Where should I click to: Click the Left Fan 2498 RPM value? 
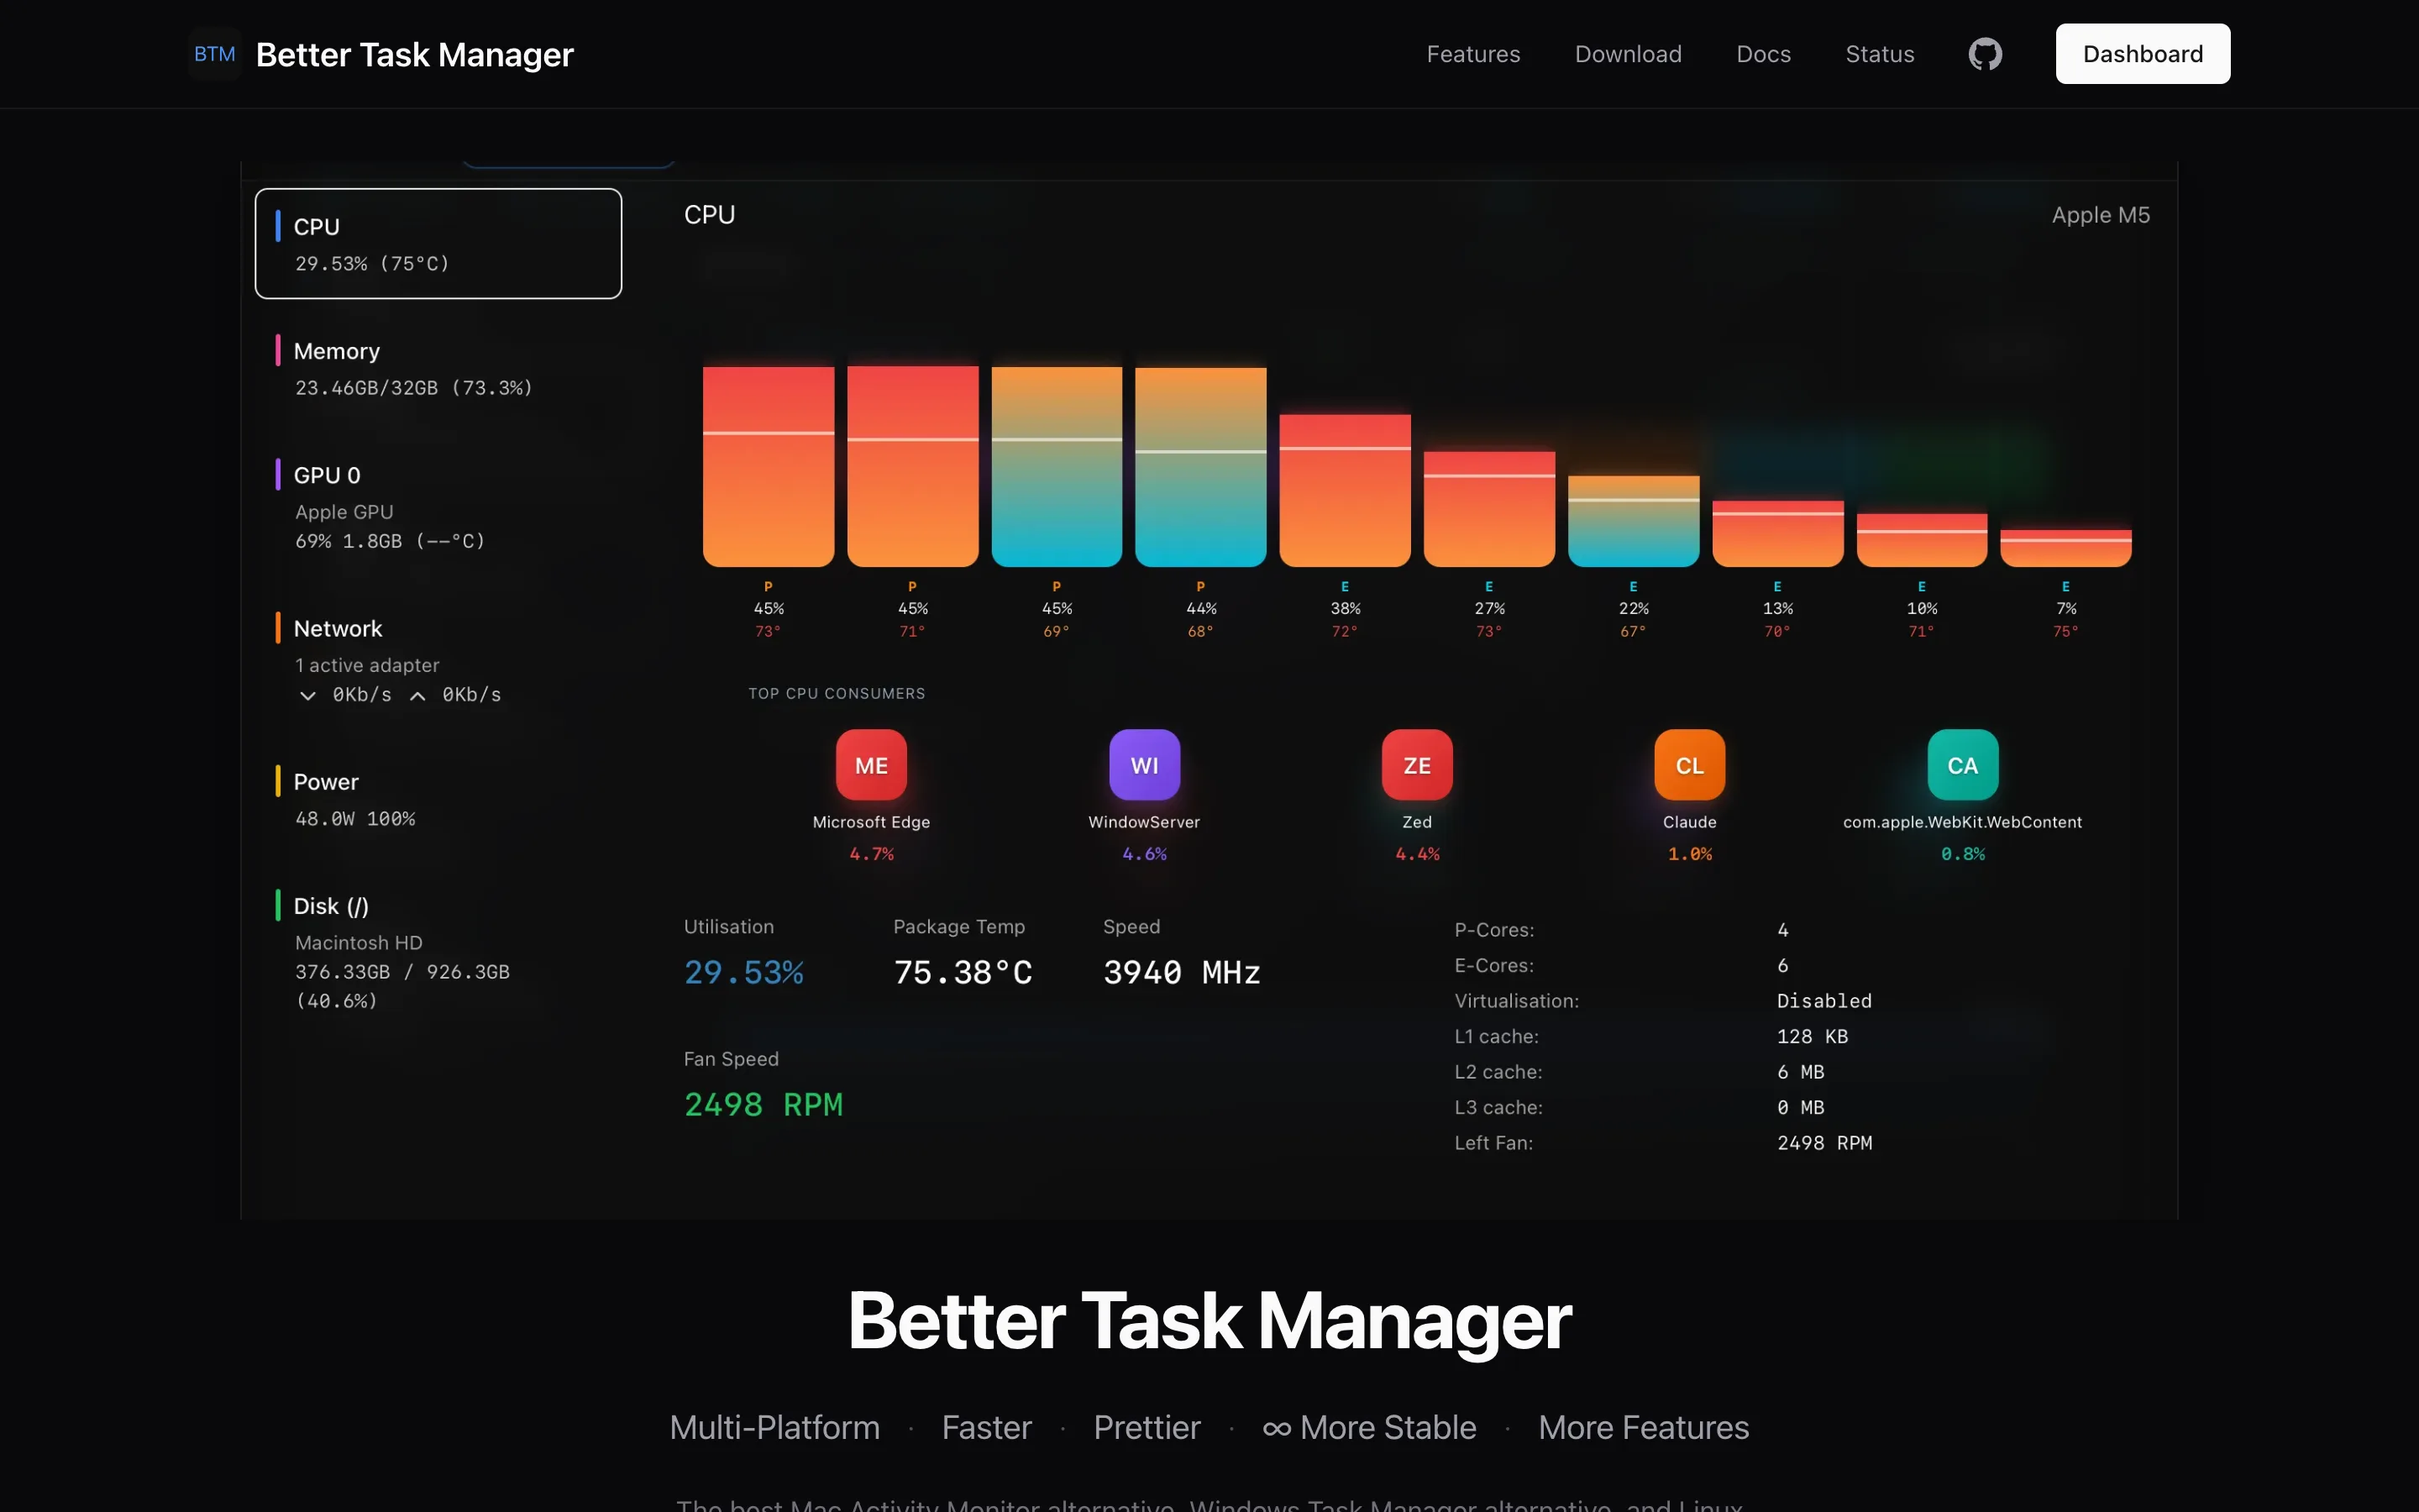click(1824, 1143)
